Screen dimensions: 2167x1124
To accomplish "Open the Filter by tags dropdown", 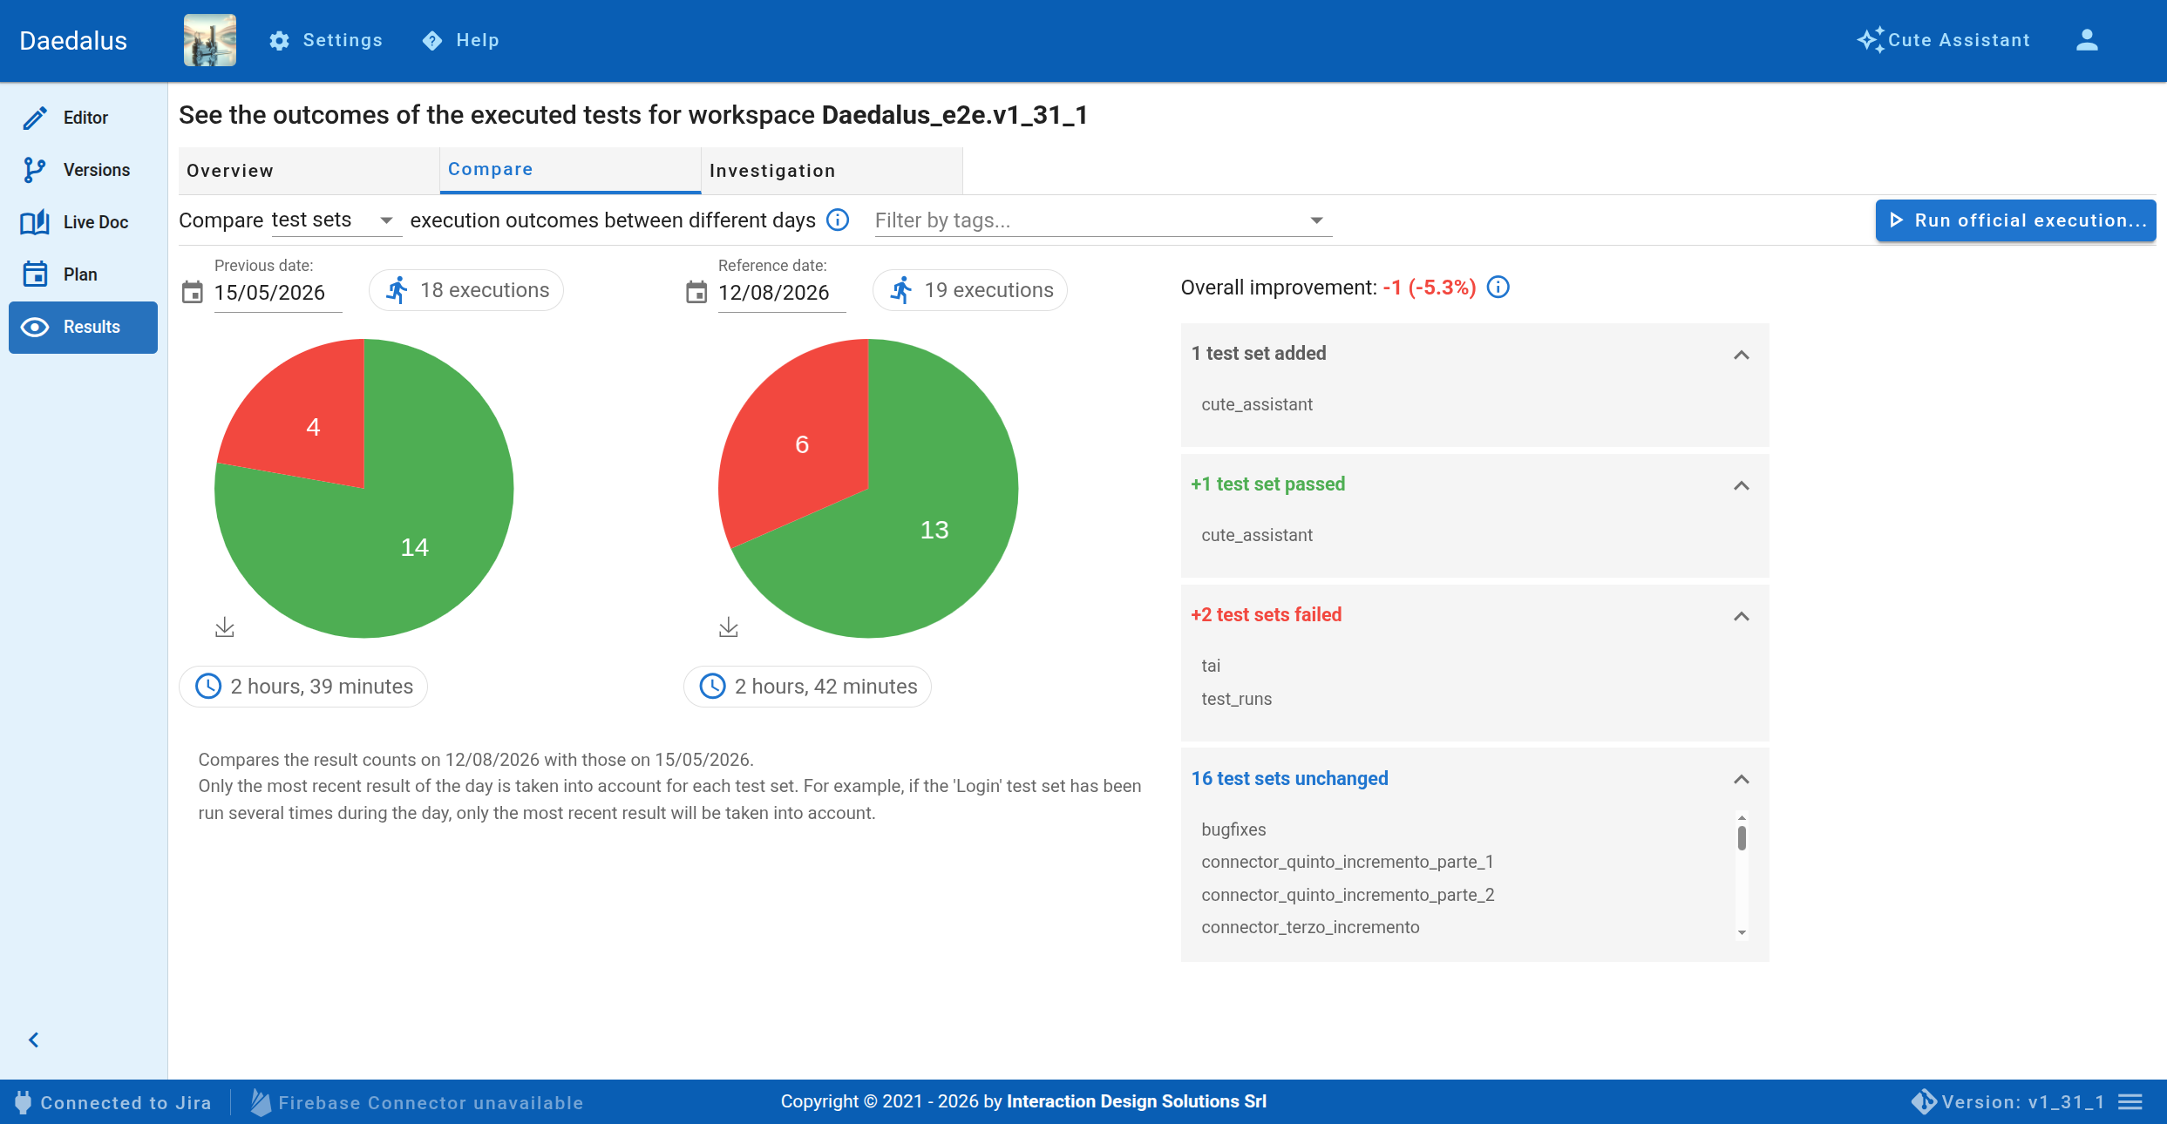I will coord(1103,220).
